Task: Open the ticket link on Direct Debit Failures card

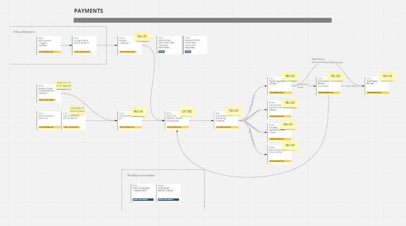Action: point(369,78)
